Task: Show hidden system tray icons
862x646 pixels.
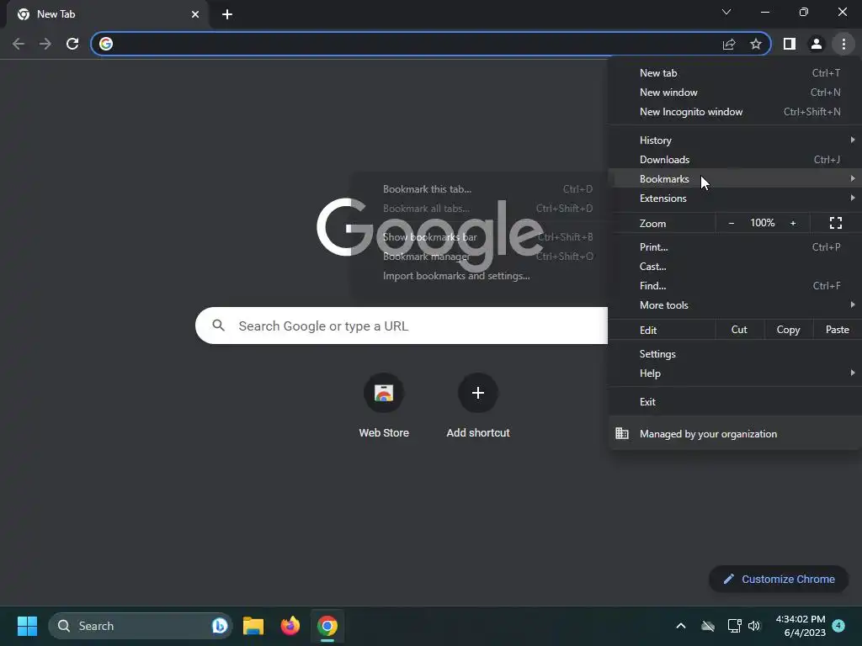Action: 680,626
